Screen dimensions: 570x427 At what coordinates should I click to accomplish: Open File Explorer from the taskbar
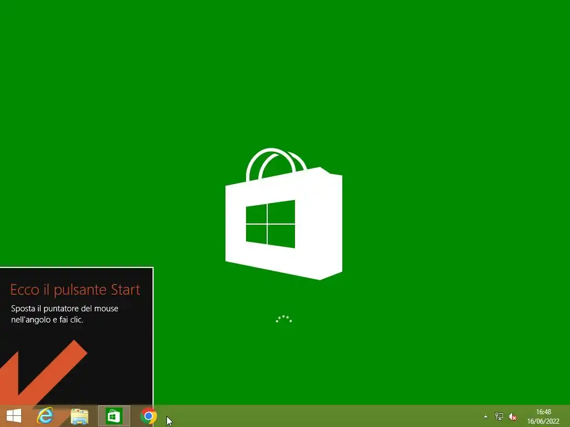pyautogui.click(x=79, y=416)
